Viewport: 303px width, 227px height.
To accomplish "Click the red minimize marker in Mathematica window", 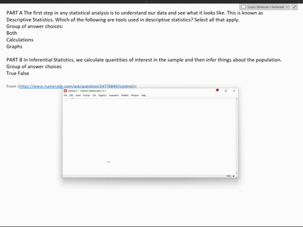I will tap(217, 90).
